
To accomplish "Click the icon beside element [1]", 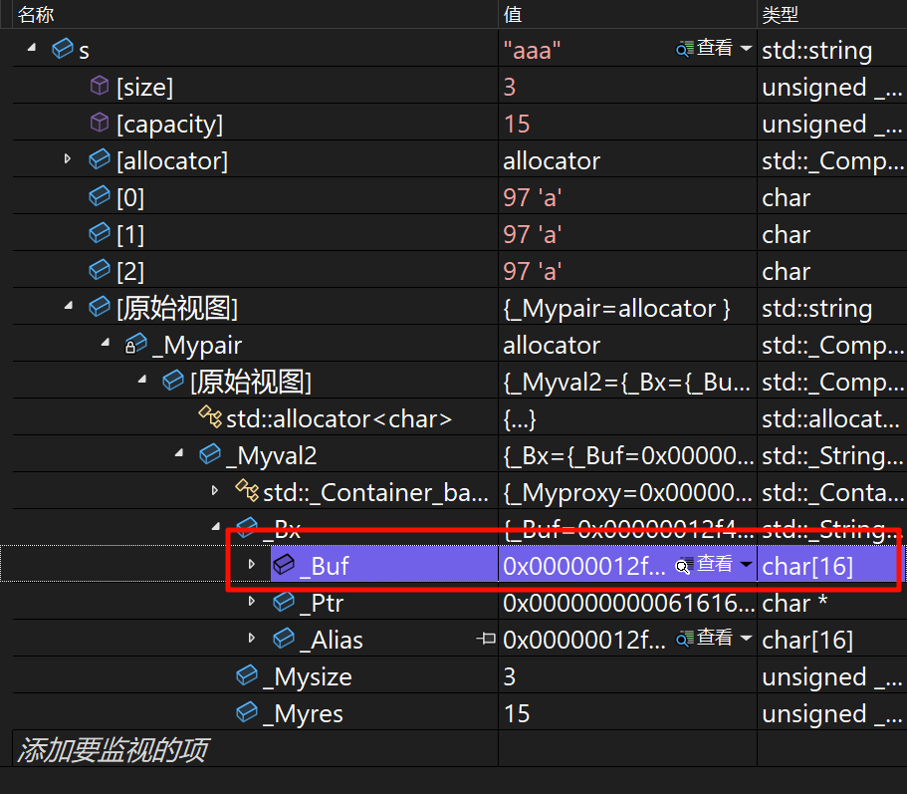I will click(100, 233).
